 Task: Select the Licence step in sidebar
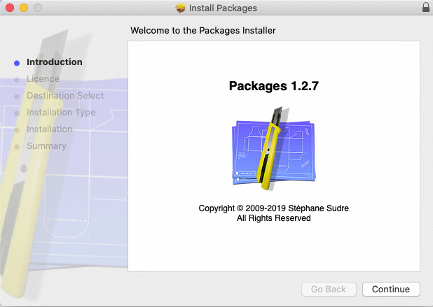click(x=43, y=79)
